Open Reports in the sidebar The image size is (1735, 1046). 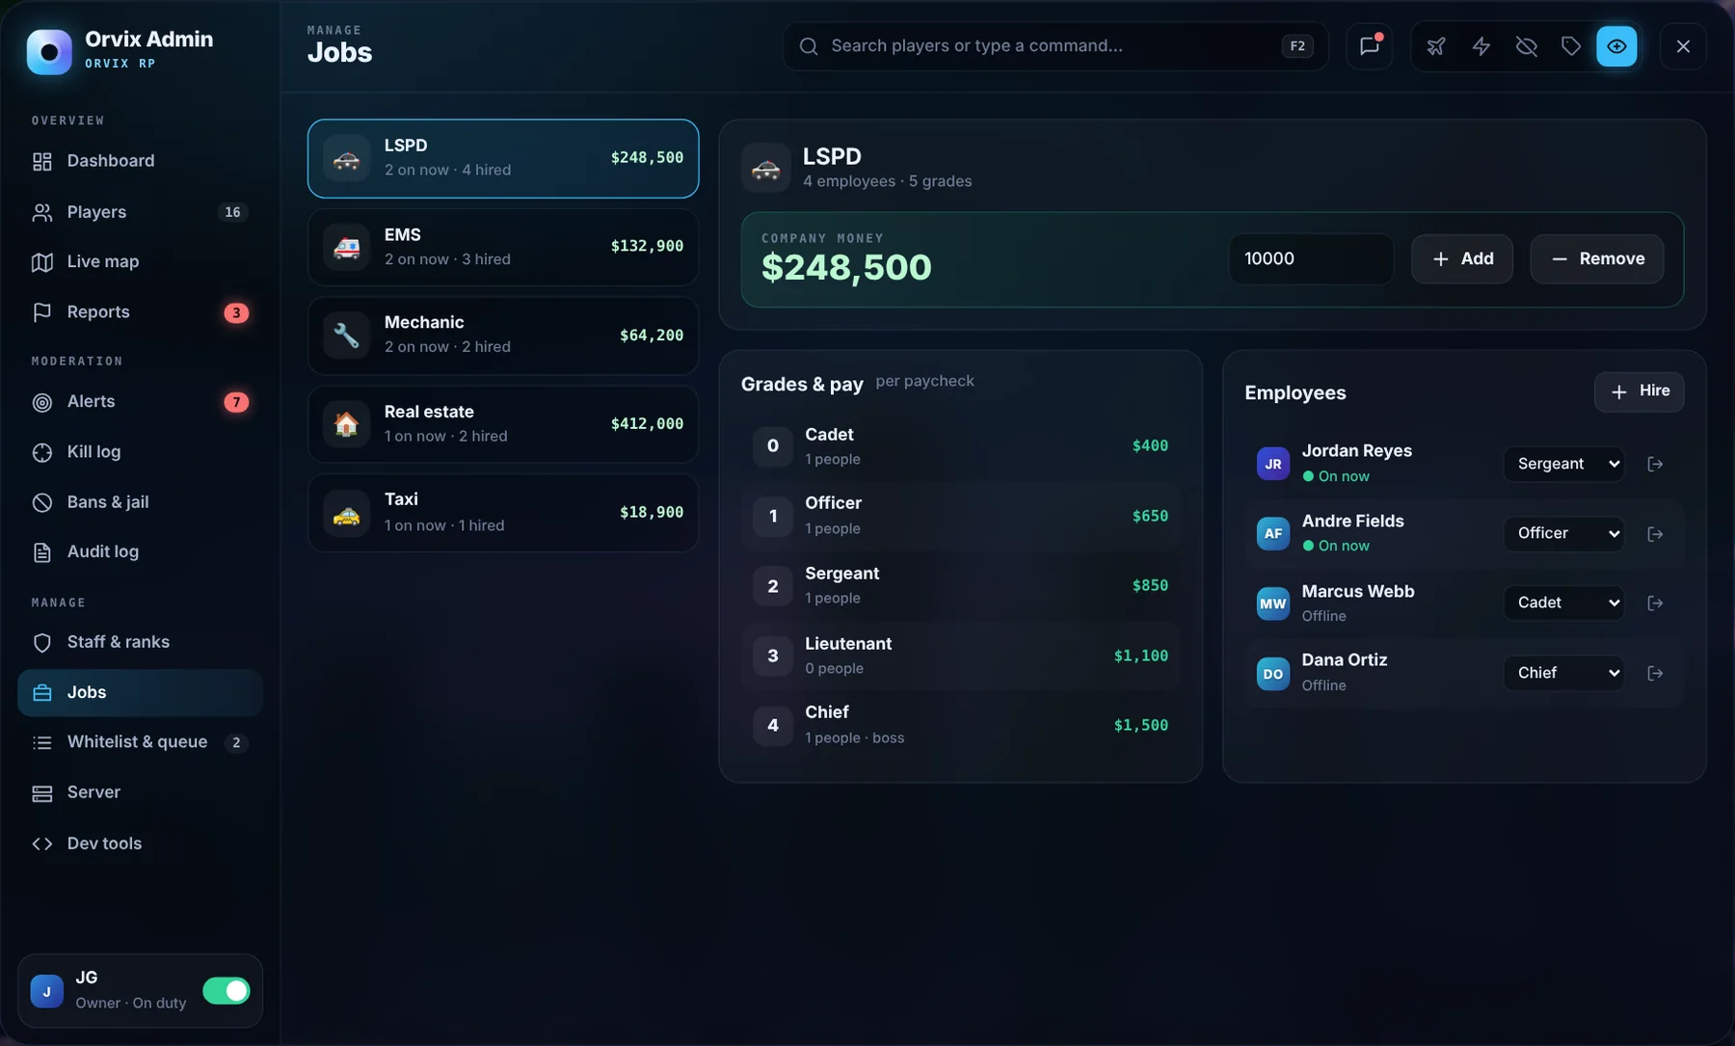pos(140,312)
